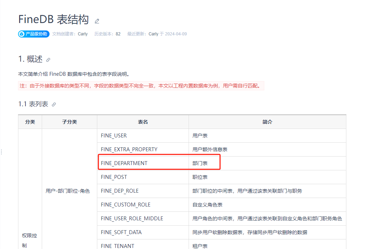This screenshot has width=392, height=249.
Task: Click the 1. 概述 heading
Action: click(x=30, y=59)
